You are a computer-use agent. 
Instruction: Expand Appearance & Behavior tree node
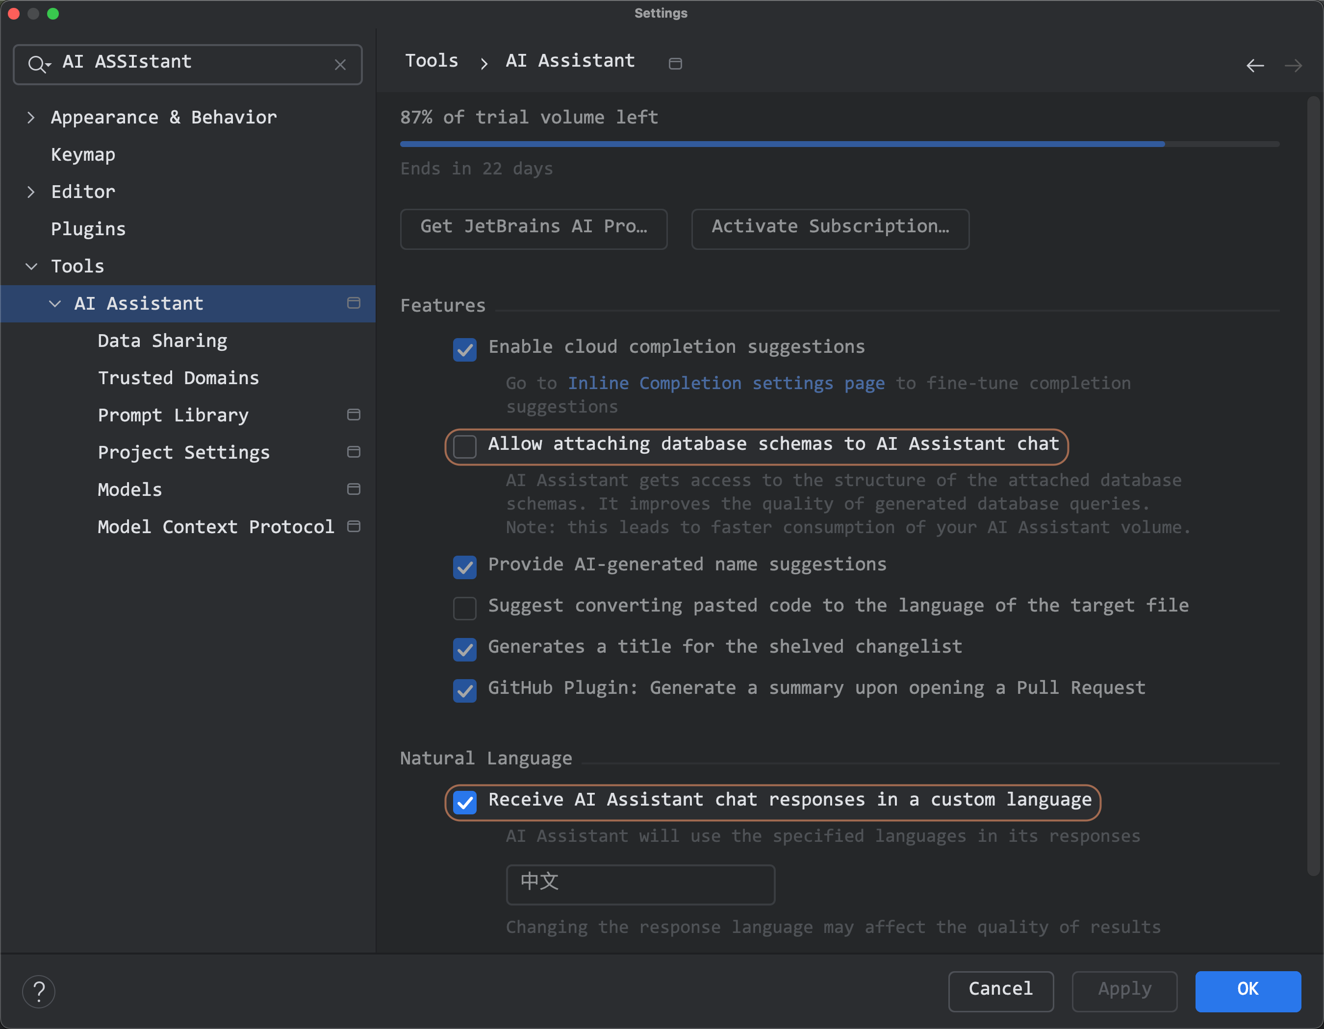(x=31, y=118)
